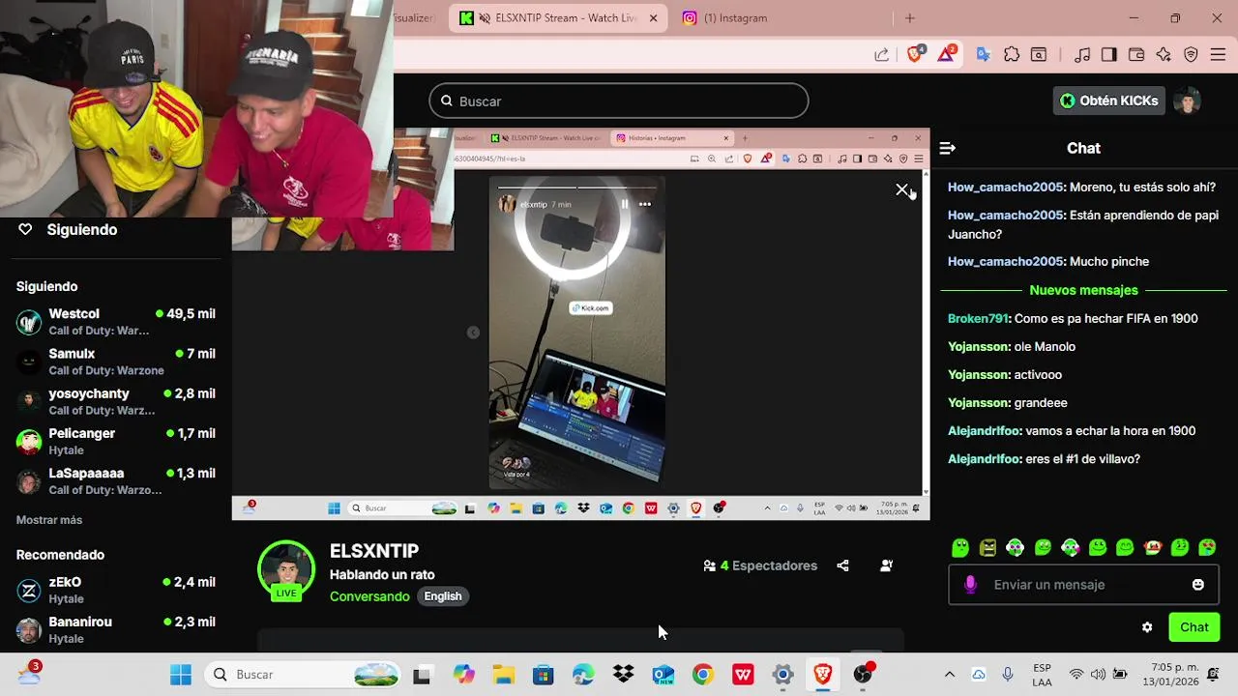Click the green Chat send button
This screenshot has height=696, width=1238.
1194,627
